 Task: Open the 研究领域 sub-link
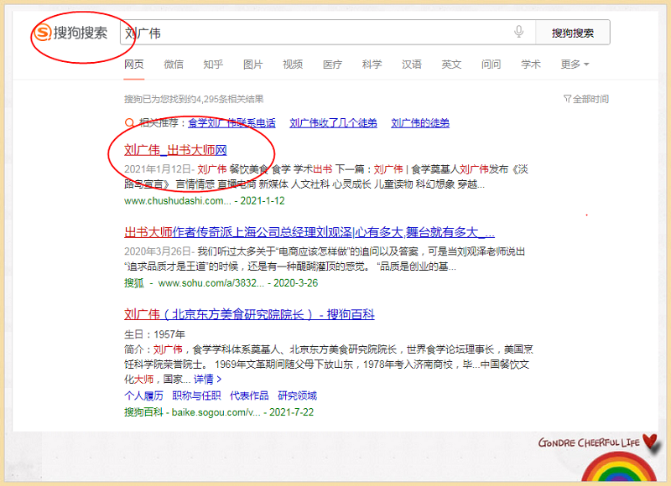point(297,396)
